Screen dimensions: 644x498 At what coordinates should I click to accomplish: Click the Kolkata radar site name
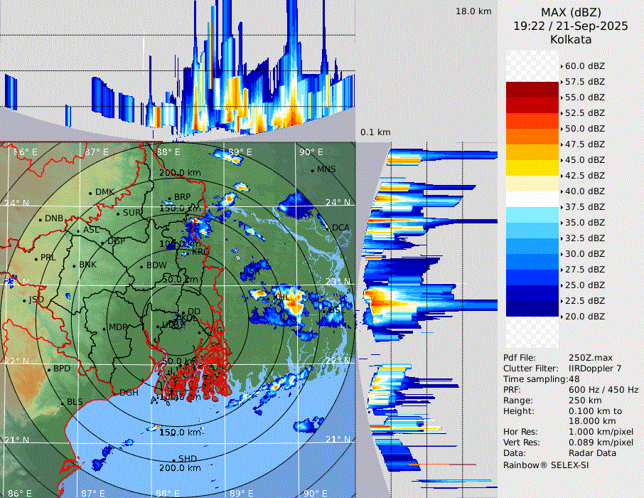click(x=570, y=40)
